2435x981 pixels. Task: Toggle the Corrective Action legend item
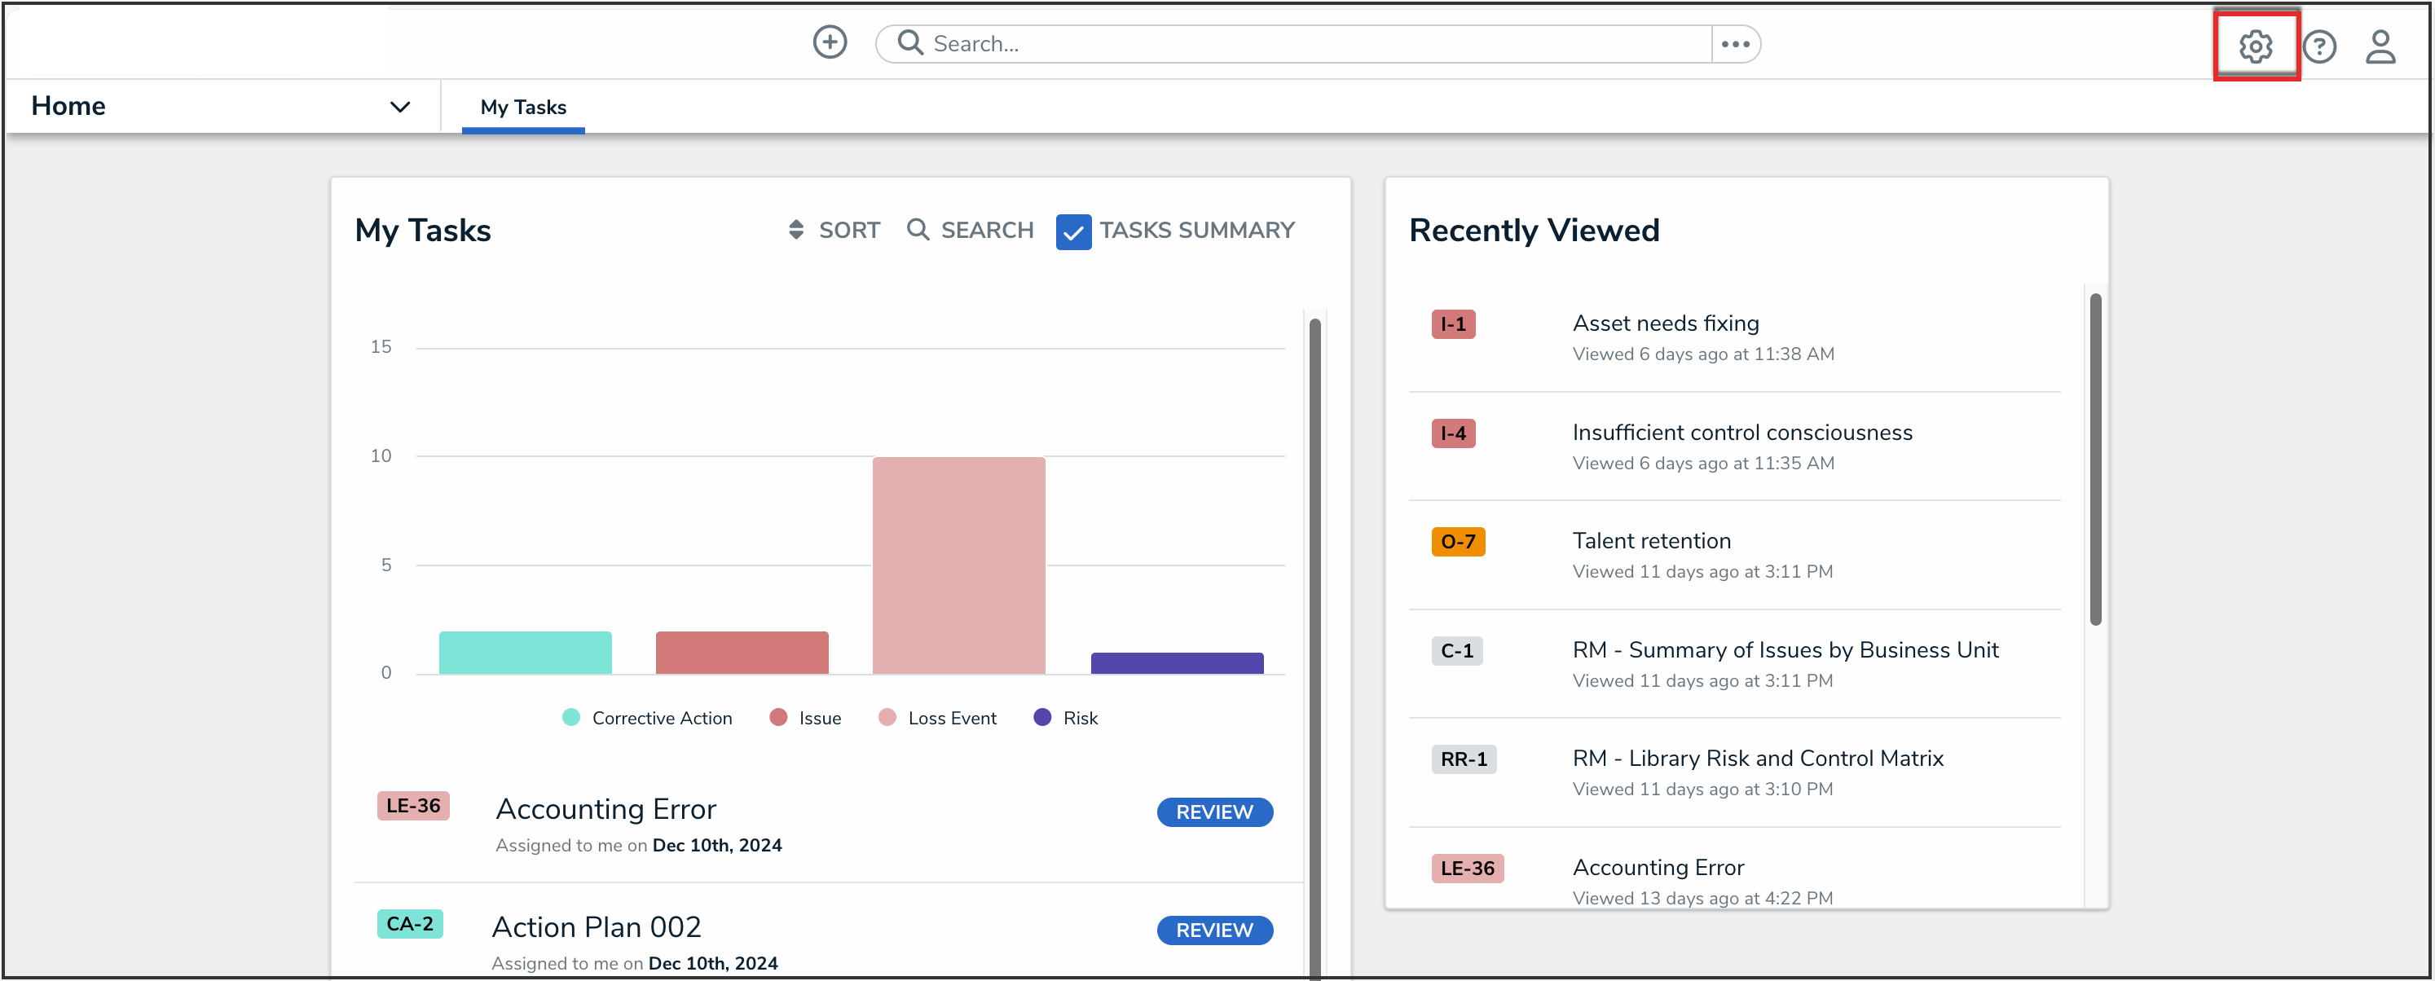661,717
